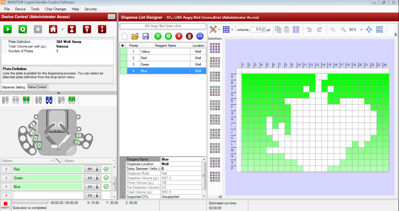Switch to the Dispense Setting tab

click(13, 87)
